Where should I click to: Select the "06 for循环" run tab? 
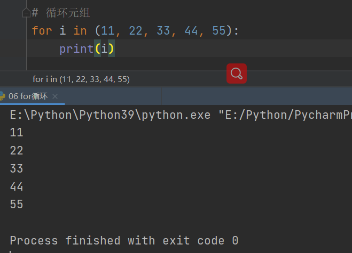(x=28, y=96)
